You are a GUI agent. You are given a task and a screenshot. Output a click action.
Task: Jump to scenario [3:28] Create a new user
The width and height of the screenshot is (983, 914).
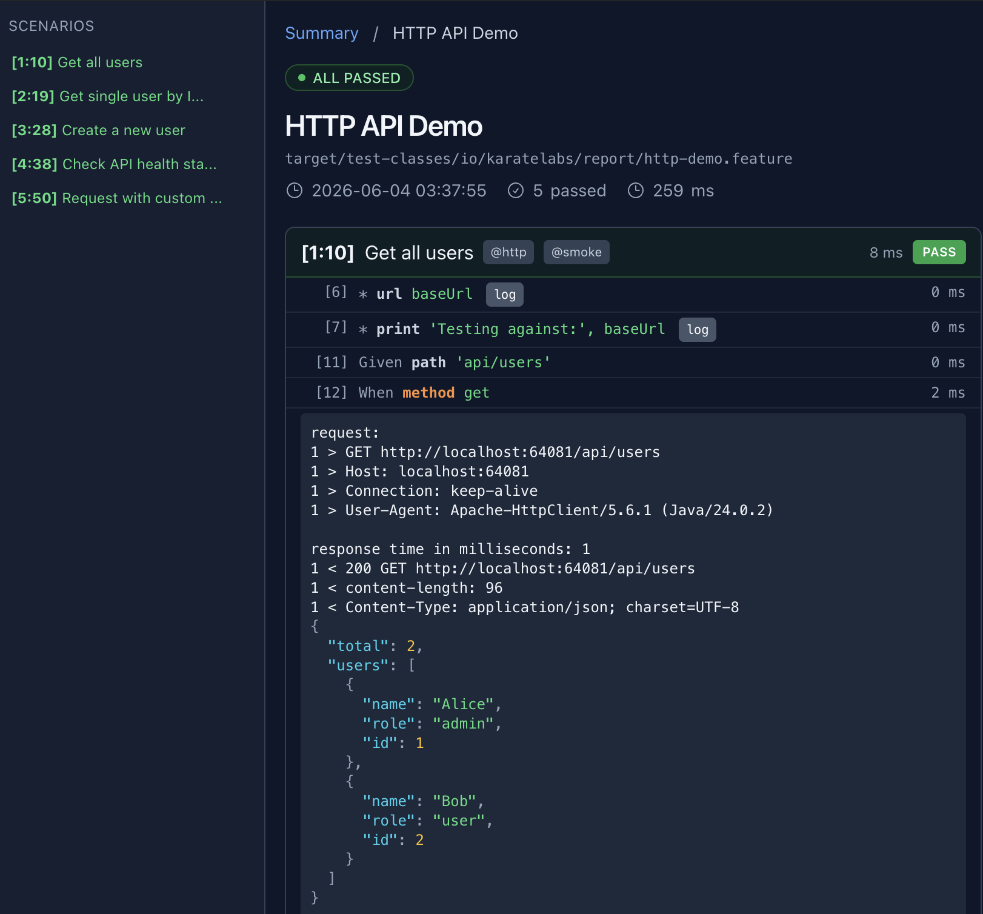pos(99,130)
